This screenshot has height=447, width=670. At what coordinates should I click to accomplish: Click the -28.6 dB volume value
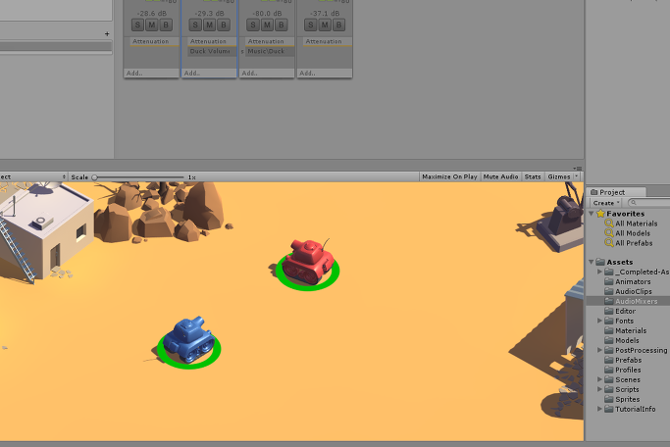152,14
